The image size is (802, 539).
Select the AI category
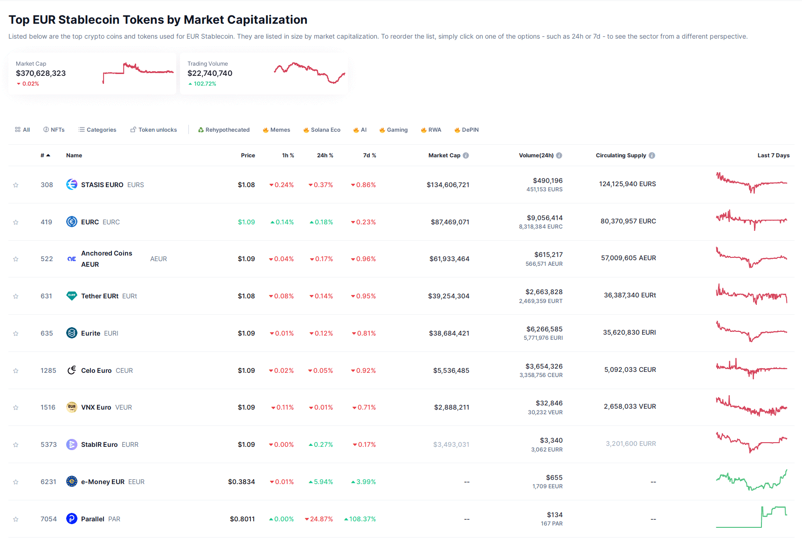click(x=360, y=130)
